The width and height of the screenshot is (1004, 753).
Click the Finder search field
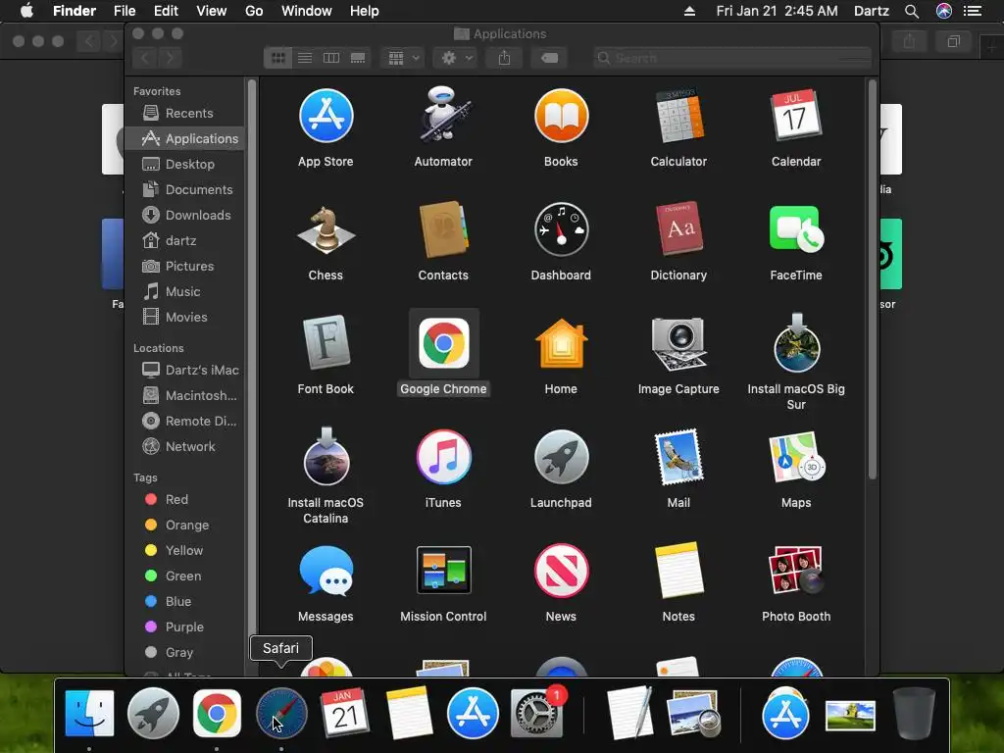click(731, 58)
